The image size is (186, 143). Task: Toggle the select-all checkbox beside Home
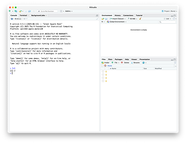coord(102,65)
